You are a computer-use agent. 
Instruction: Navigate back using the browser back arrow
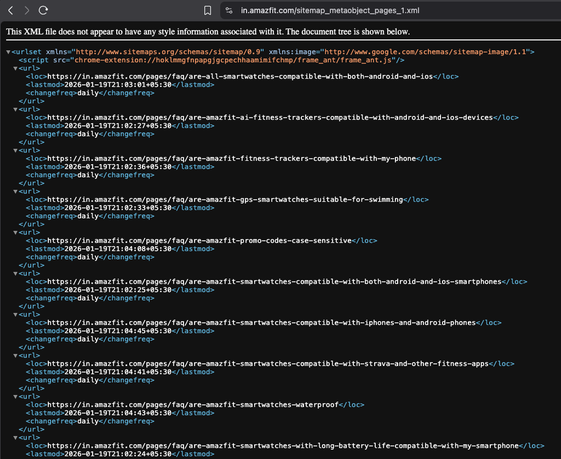pyautogui.click(x=10, y=10)
